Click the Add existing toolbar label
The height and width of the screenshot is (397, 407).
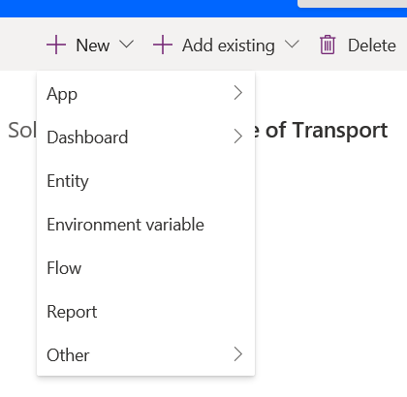tap(229, 46)
